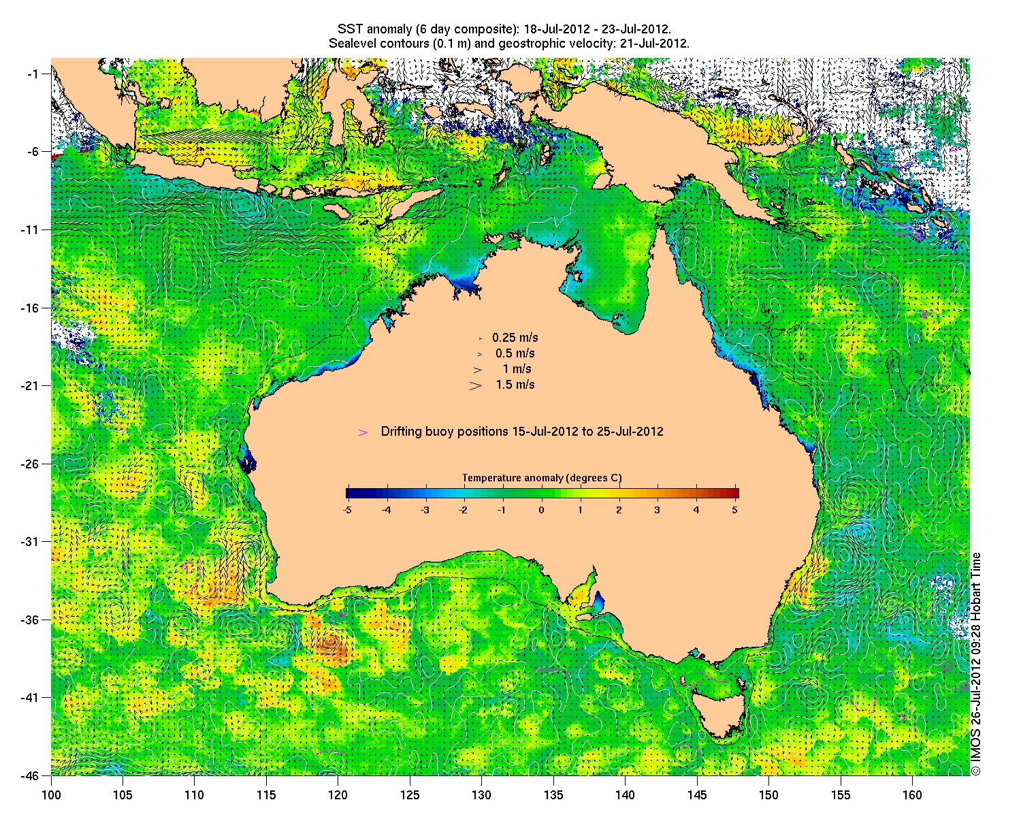This screenshot has width=1021, height=834.
Task: Click the longitude axis label 100
Action: tap(51, 795)
